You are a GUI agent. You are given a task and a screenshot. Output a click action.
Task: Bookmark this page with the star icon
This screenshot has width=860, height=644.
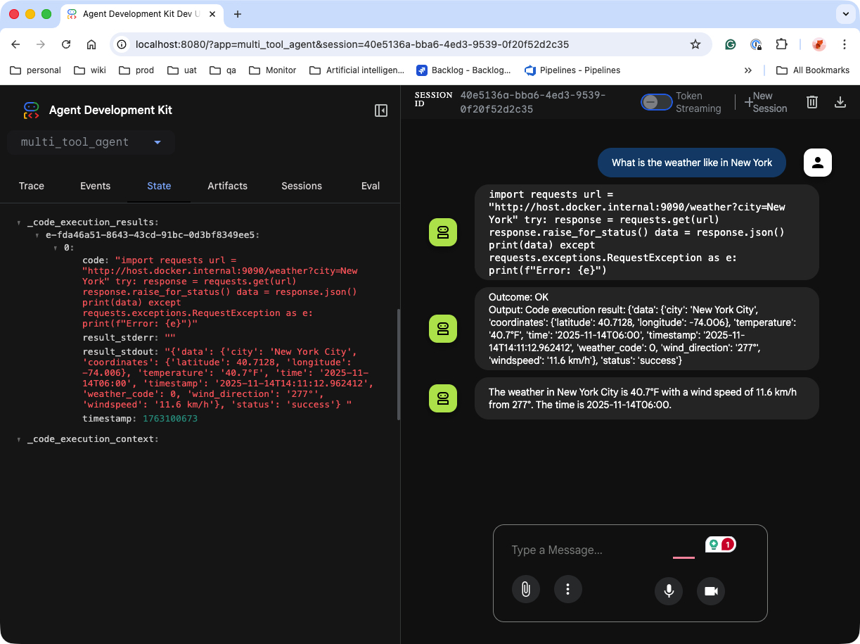point(695,44)
